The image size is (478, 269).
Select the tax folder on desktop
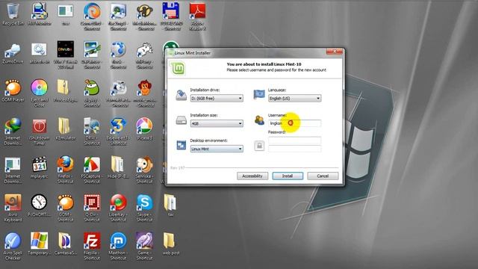coord(171,205)
